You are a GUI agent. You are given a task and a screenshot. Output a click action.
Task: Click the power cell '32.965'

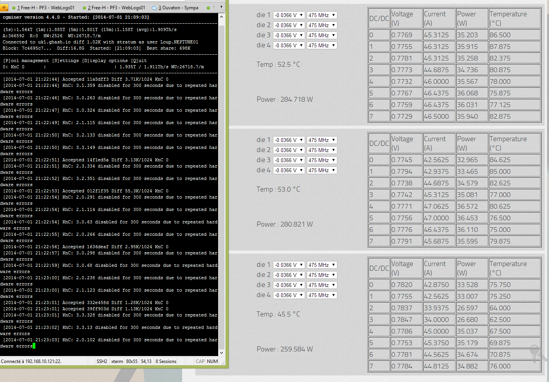tap(472, 160)
